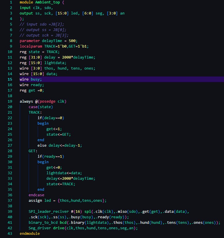Click "get<=1;" on line 24
The image size is (224, 238).
pos(54,129)
